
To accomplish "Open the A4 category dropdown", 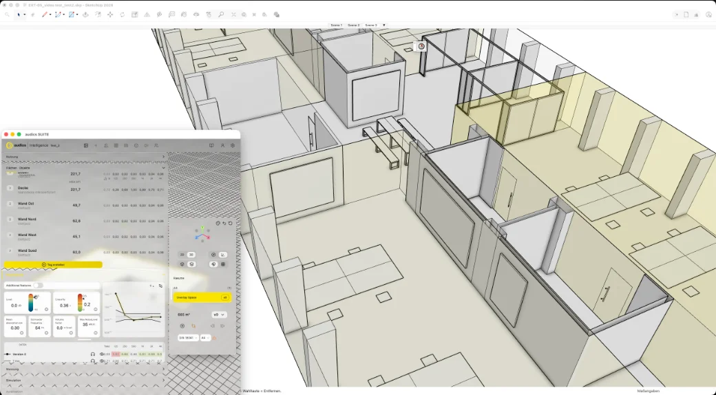I will 205,338.
